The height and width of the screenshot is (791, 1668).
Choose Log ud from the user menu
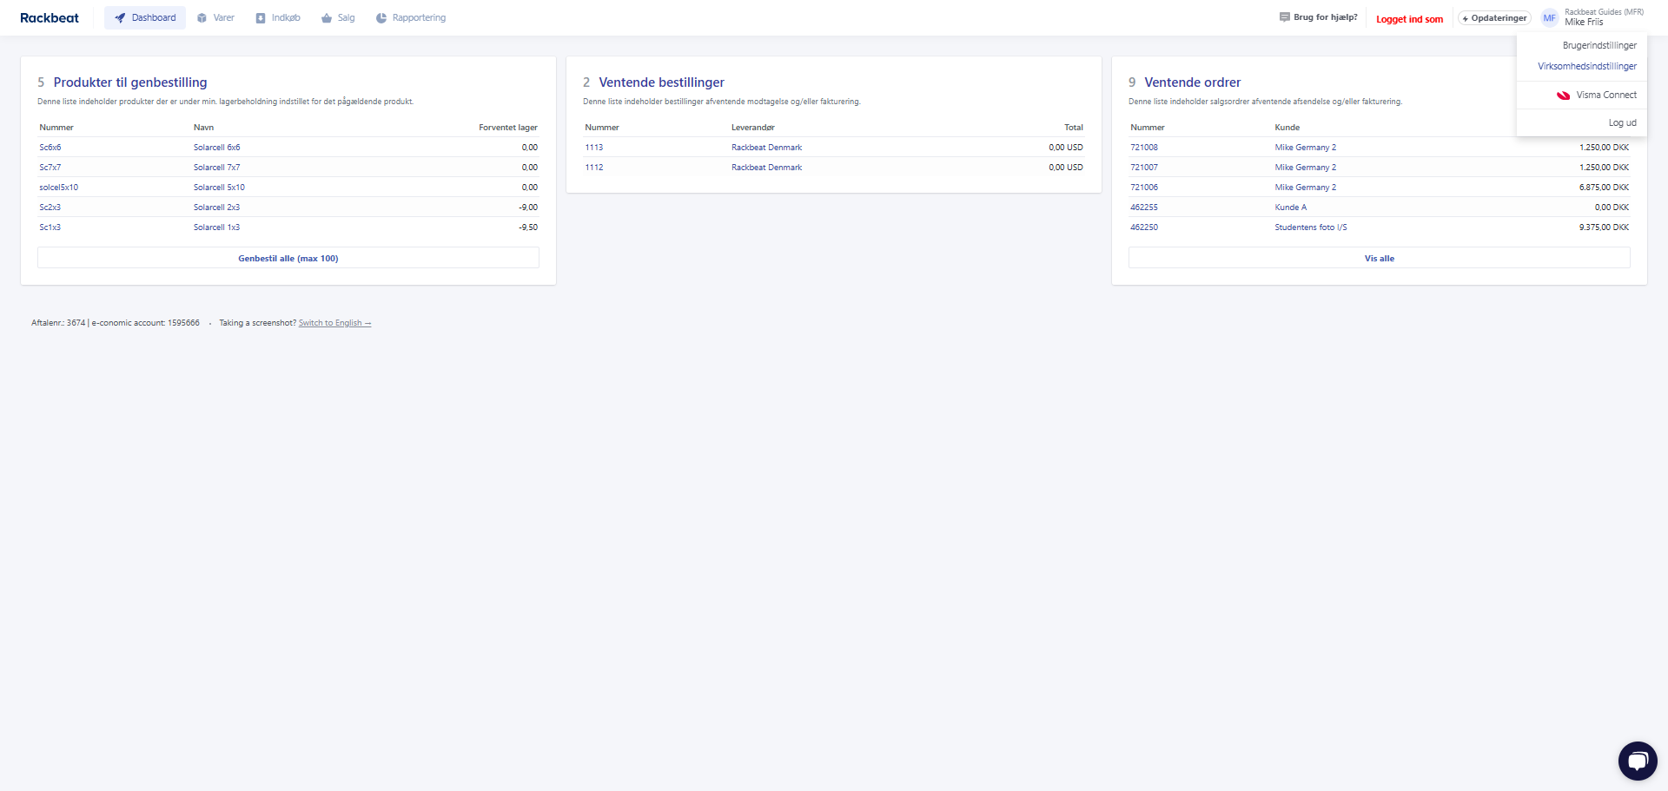tap(1622, 123)
